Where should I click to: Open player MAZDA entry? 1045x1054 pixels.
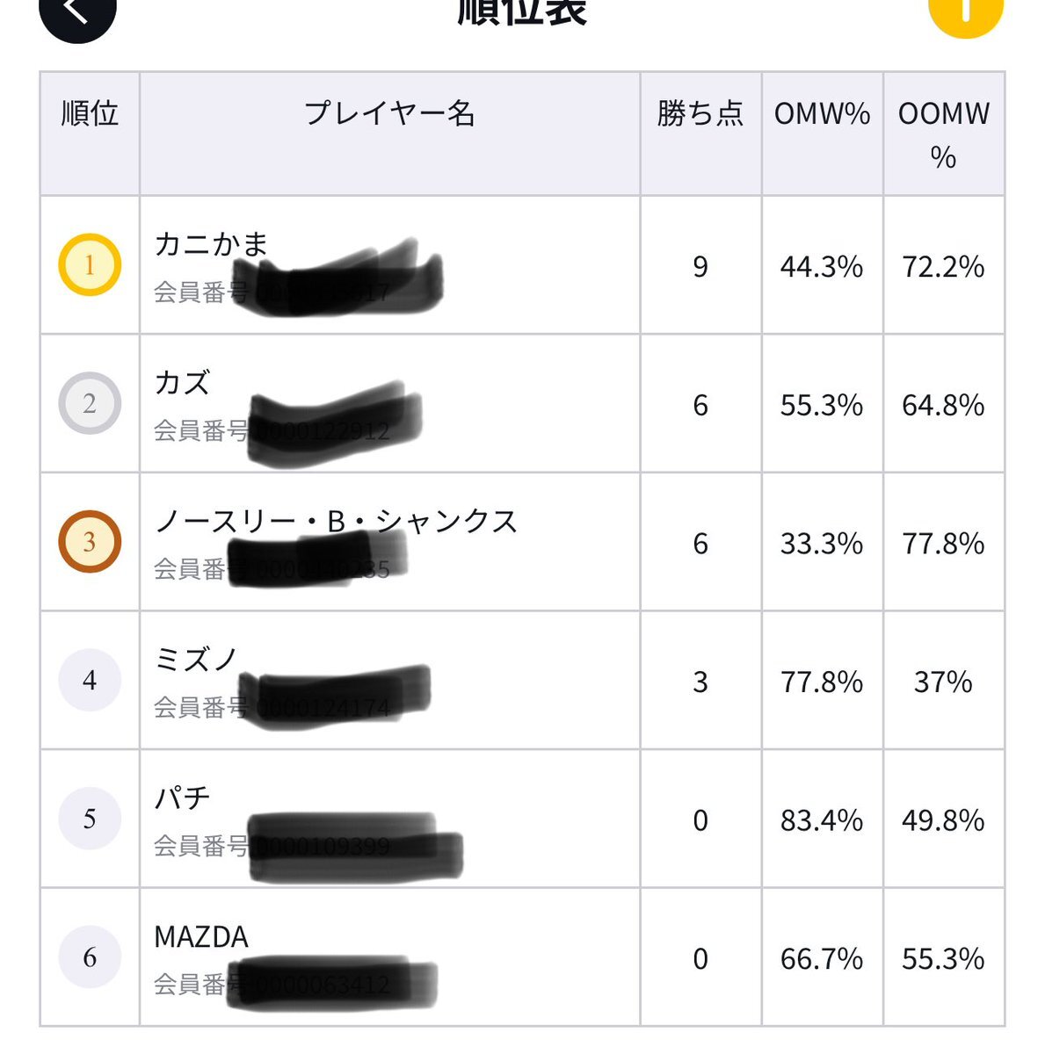tap(389, 957)
